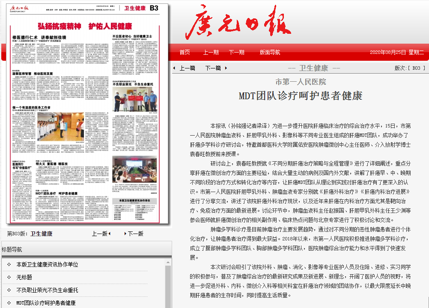
Task: Click the right arrow before 下一版
Action: (x=125, y=234)
